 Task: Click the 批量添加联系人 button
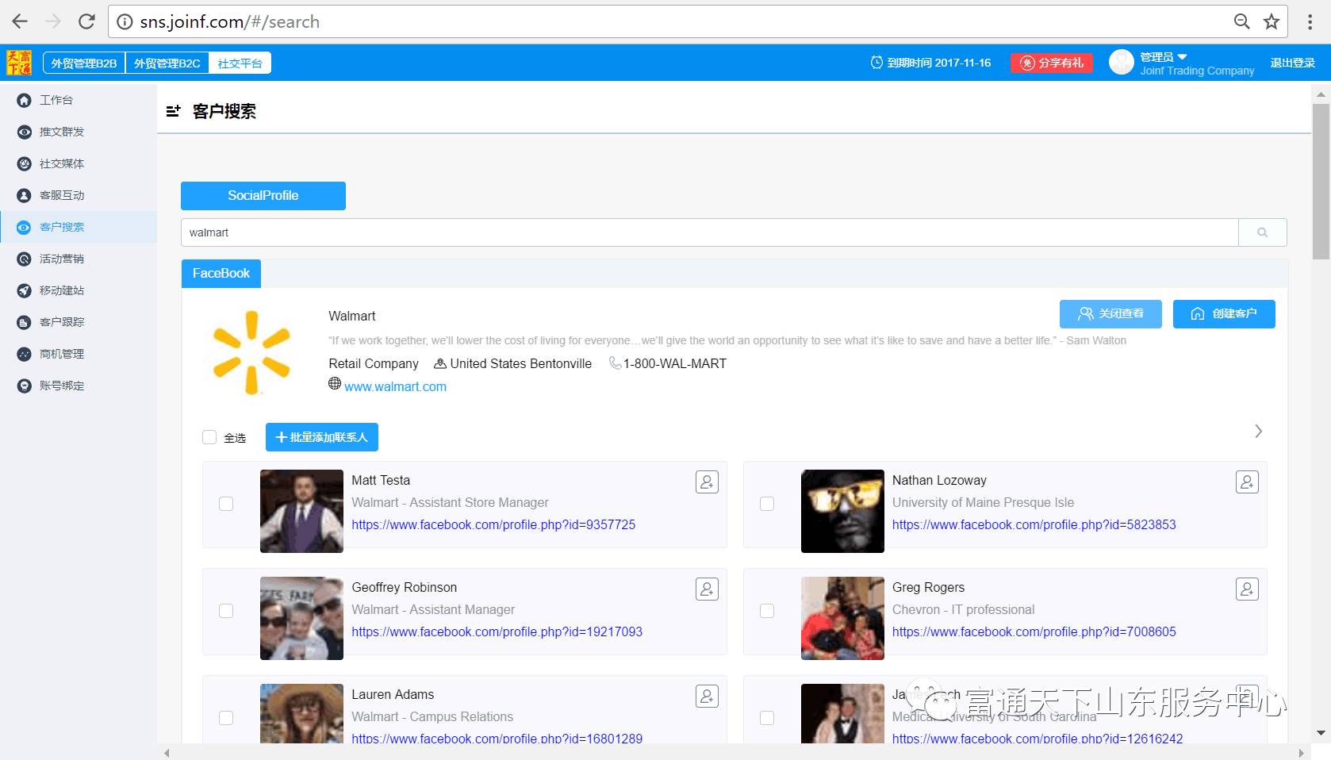click(x=322, y=437)
